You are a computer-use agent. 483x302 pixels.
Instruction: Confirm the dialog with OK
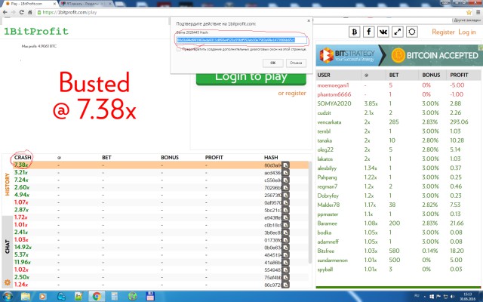pyautogui.click(x=272, y=63)
